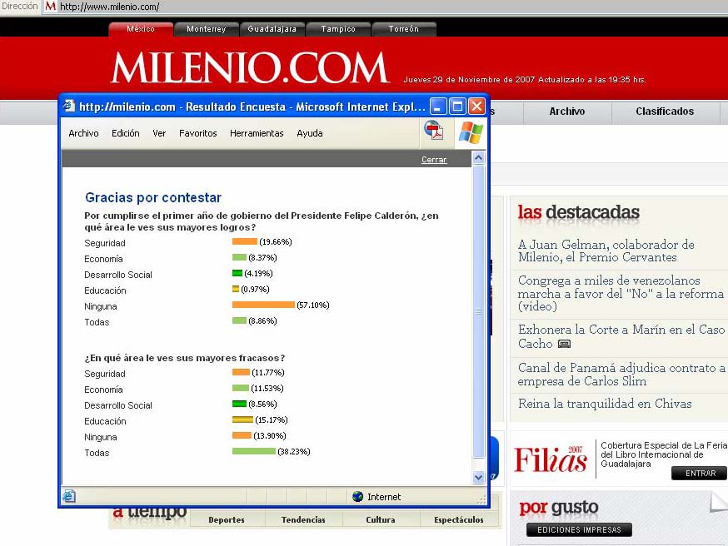Click the Windows flag logo in popup toolbar
Viewport: 728px width, 546px height.
[471, 132]
